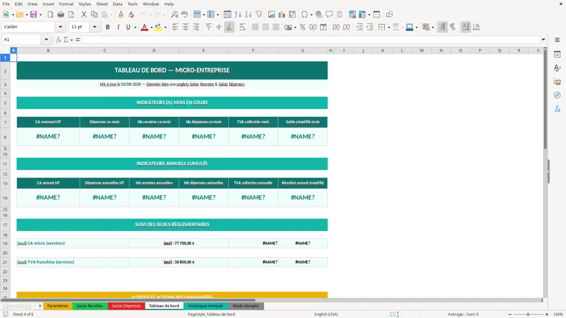
Task: Open the Function Wizard beside the Name Box
Action: click(x=58, y=40)
